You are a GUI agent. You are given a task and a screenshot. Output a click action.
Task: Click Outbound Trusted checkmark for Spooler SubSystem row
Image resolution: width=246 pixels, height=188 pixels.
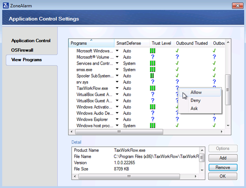tap(177, 76)
